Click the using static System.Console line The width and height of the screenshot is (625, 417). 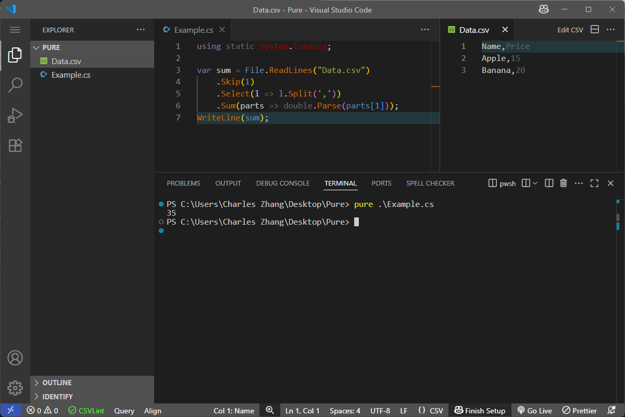(x=264, y=46)
